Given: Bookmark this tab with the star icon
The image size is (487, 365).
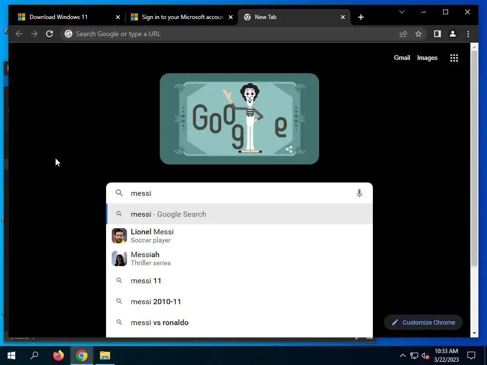Looking at the screenshot, I should click(x=419, y=34).
